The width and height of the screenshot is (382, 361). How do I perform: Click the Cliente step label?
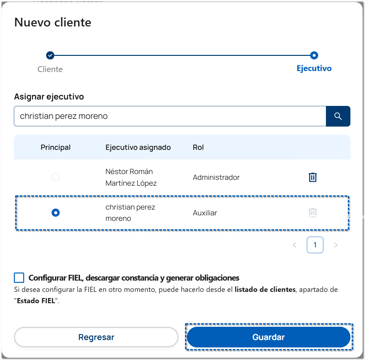pos(50,69)
